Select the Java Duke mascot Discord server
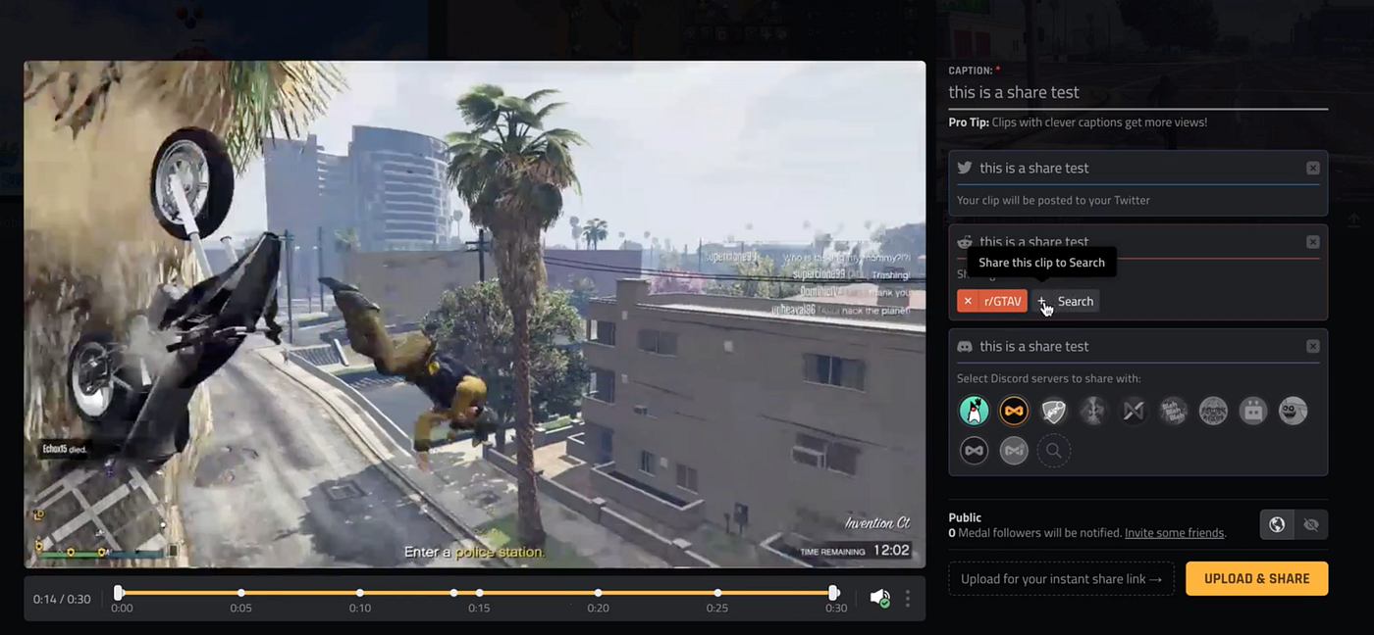This screenshot has height=635, width=1374. pyautogui.click(x=974, y=411)
